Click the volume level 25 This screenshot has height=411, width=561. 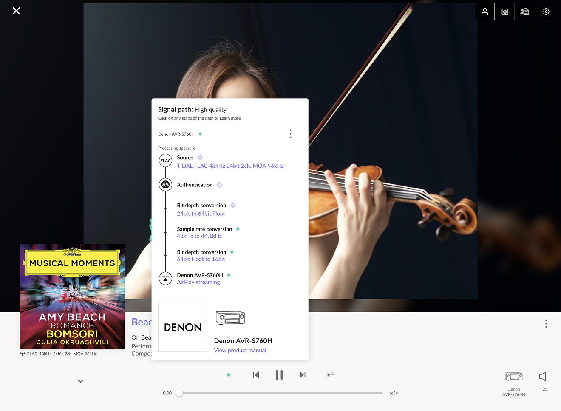click(x=545, y=389)
